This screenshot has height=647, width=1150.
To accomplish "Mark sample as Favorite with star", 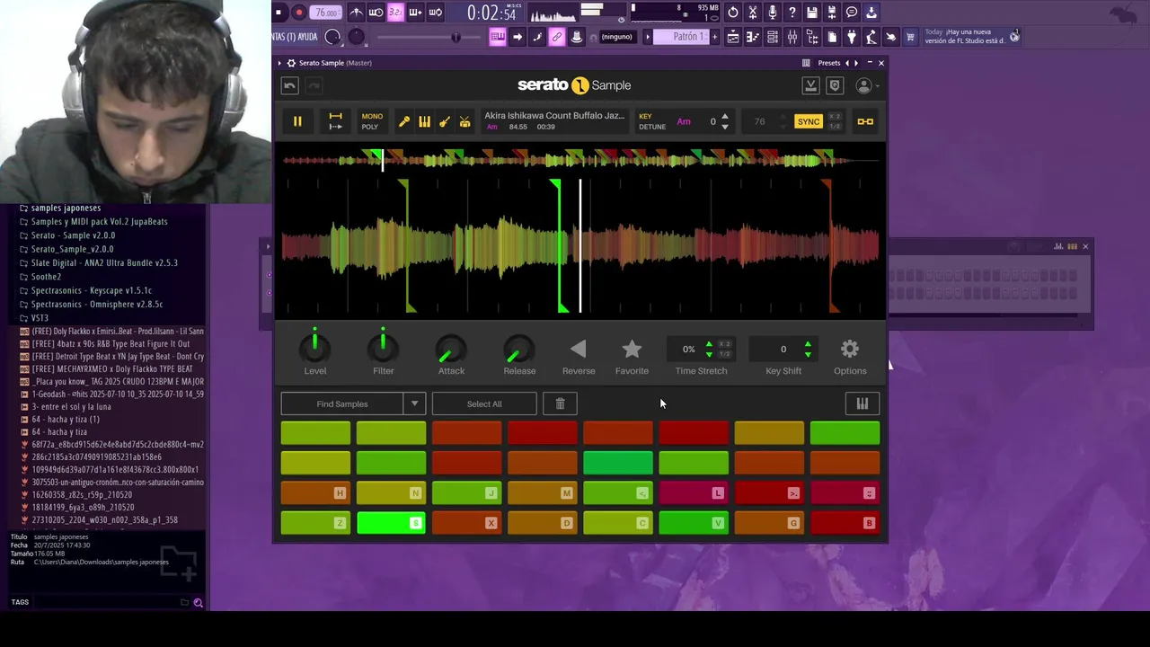I will point(632,349).
